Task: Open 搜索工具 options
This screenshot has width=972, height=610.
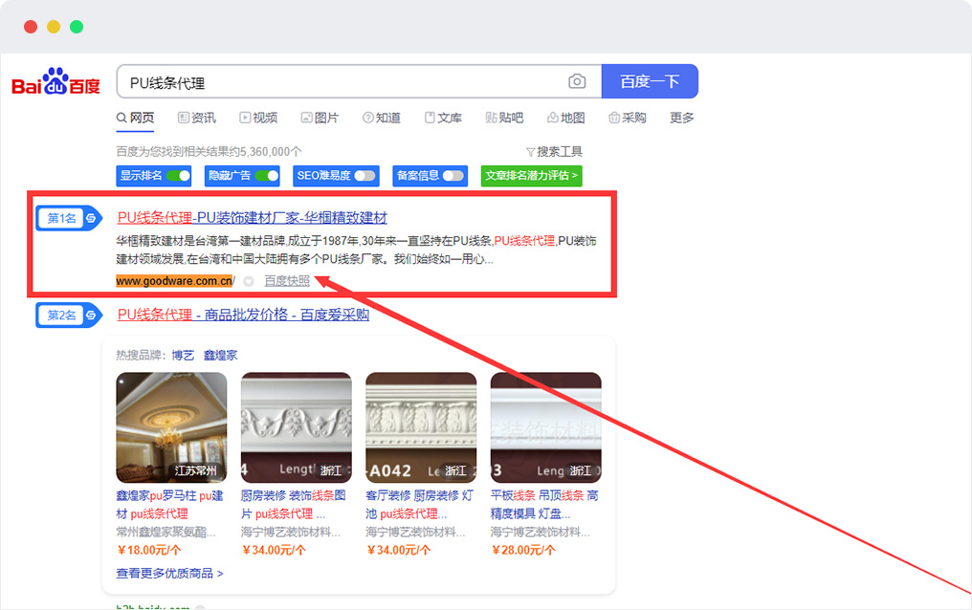Action: coord(554,152)
